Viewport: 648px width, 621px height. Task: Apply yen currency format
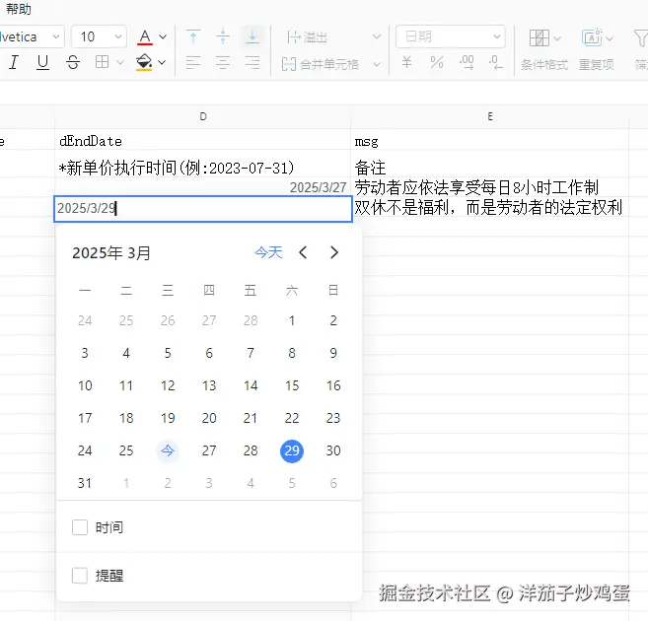[406, 62]
